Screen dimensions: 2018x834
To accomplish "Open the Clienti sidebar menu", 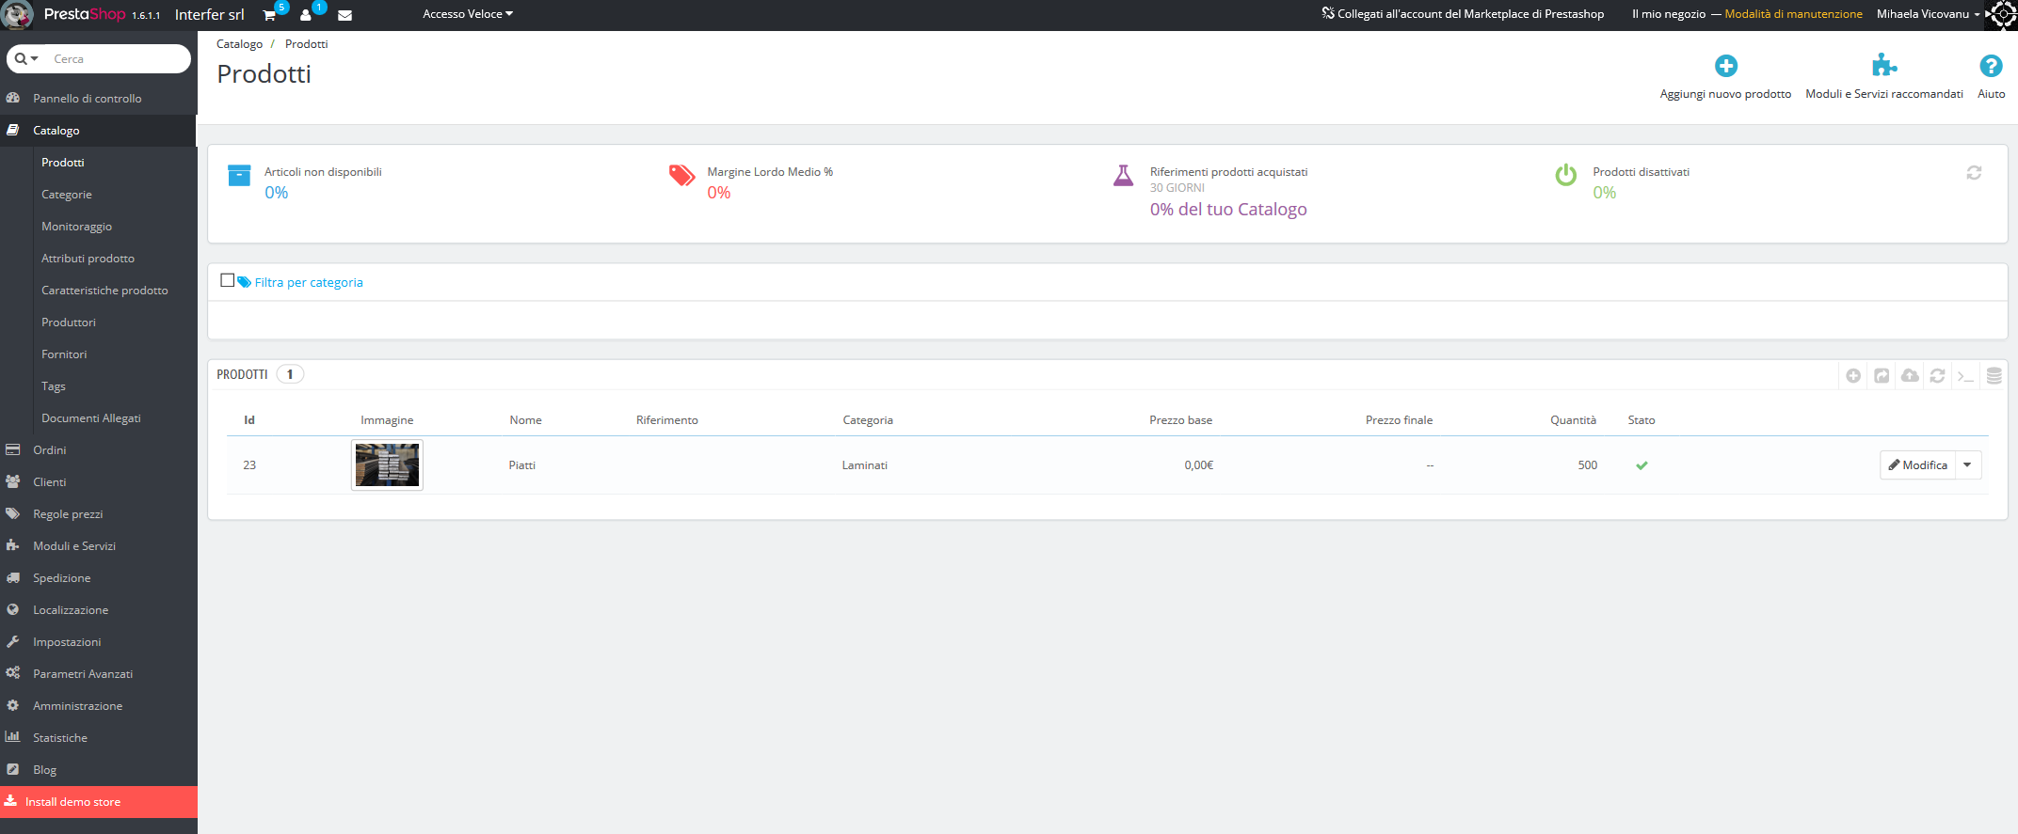I will pyautogui.click(x=99, y=482).
